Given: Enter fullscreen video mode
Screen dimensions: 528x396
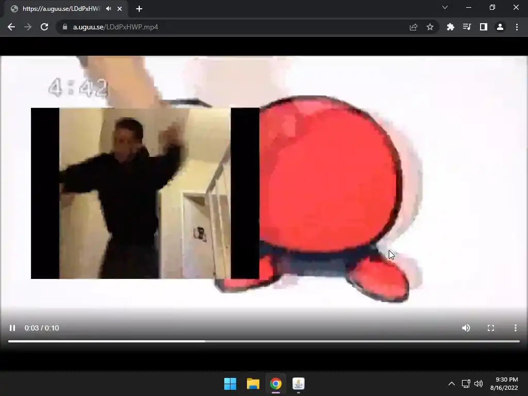Looking at the screenshot, I should [x=491, y=328].
